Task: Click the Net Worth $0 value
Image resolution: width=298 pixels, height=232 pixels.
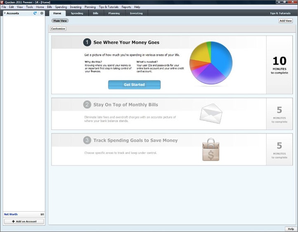Action: click(x=42, y=214)
